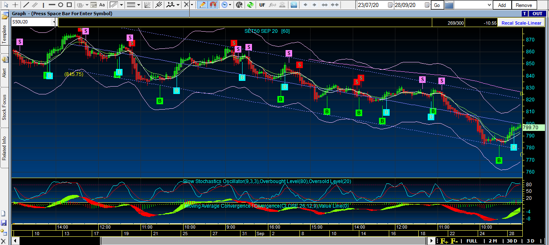Select the pitchfork drawing tool
Viewport: 549px width, 245px height.
coord(159,5)
